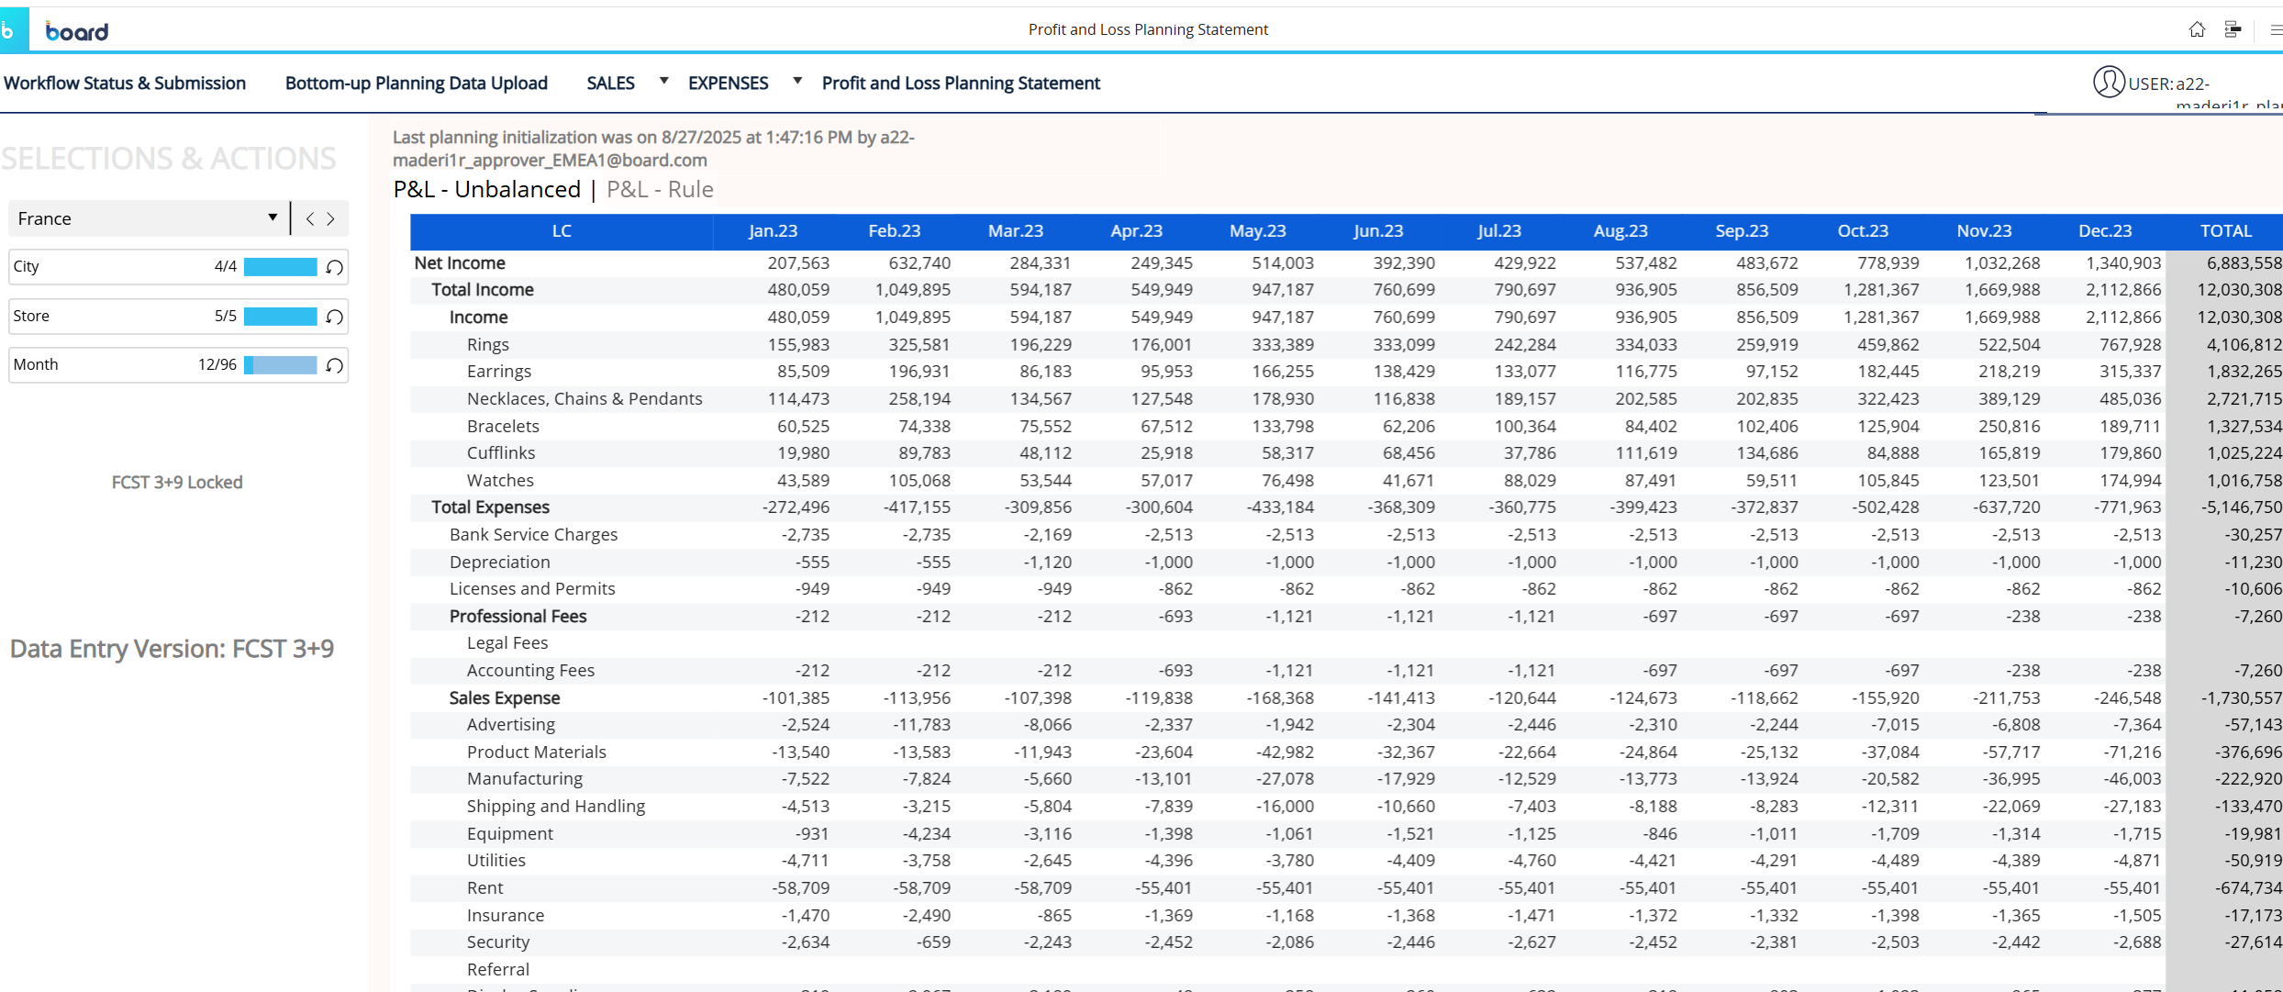The width and height of the screenshot is (2283, 992).
Task: Select the Equipment row label
Action: (x=510, y=834)
